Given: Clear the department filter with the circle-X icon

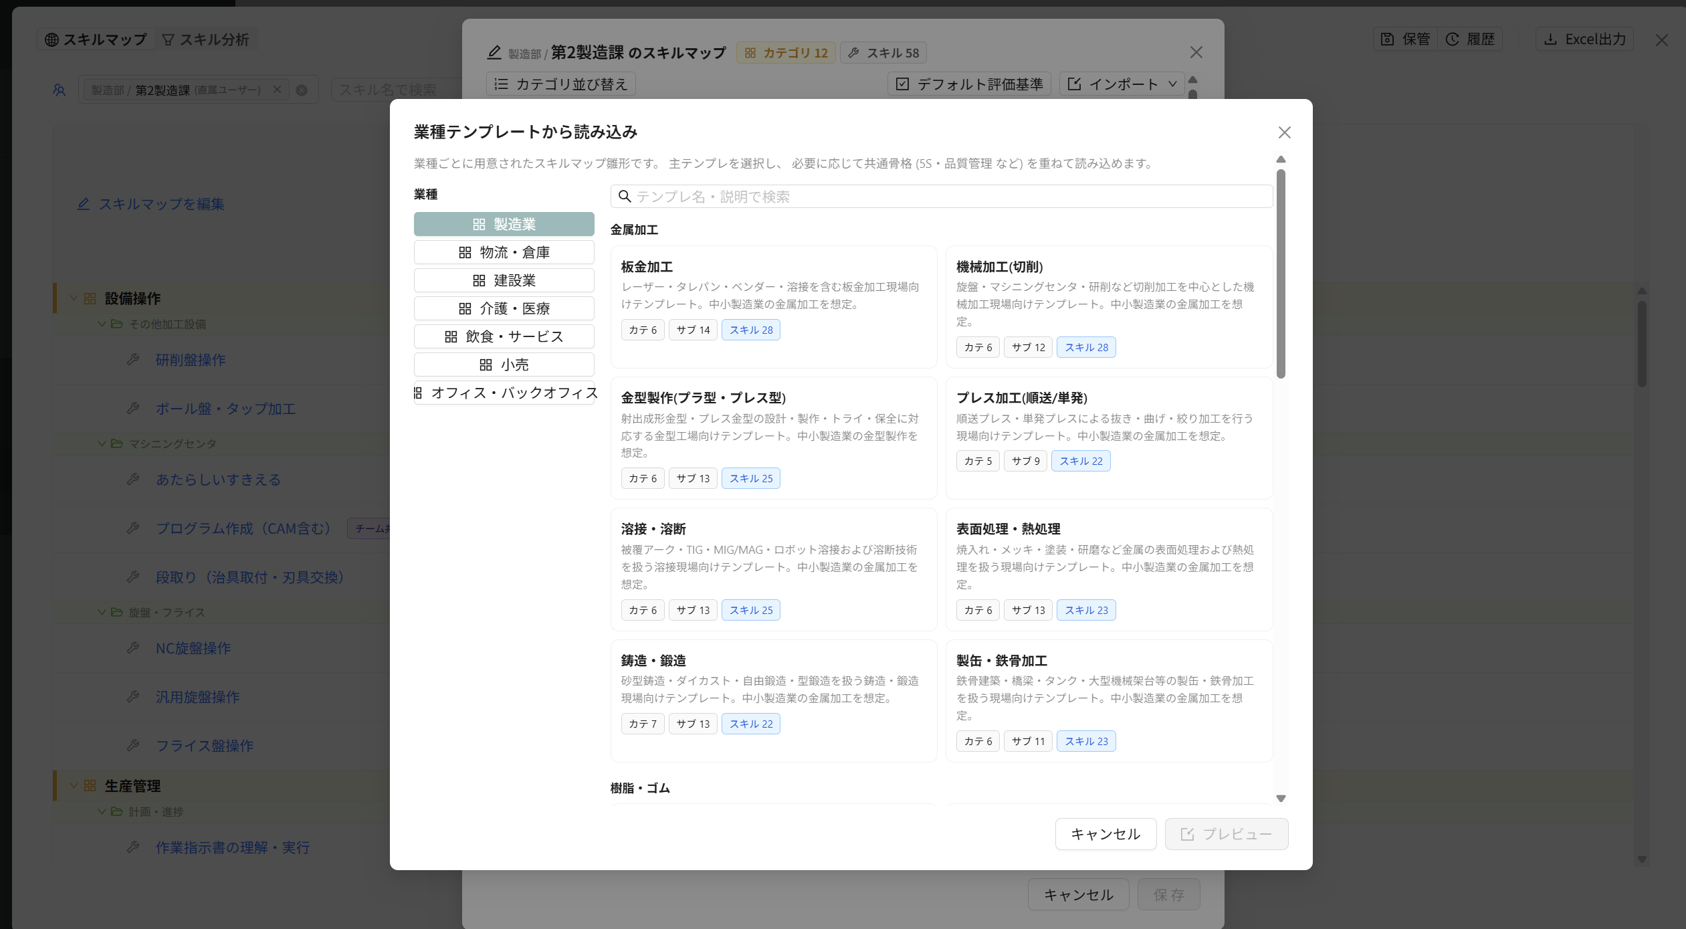Looking at the screenshot, I should coord(302,90).
